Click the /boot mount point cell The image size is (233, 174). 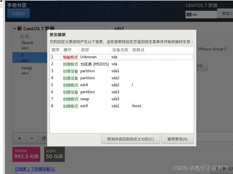click(x=136, y=106)
